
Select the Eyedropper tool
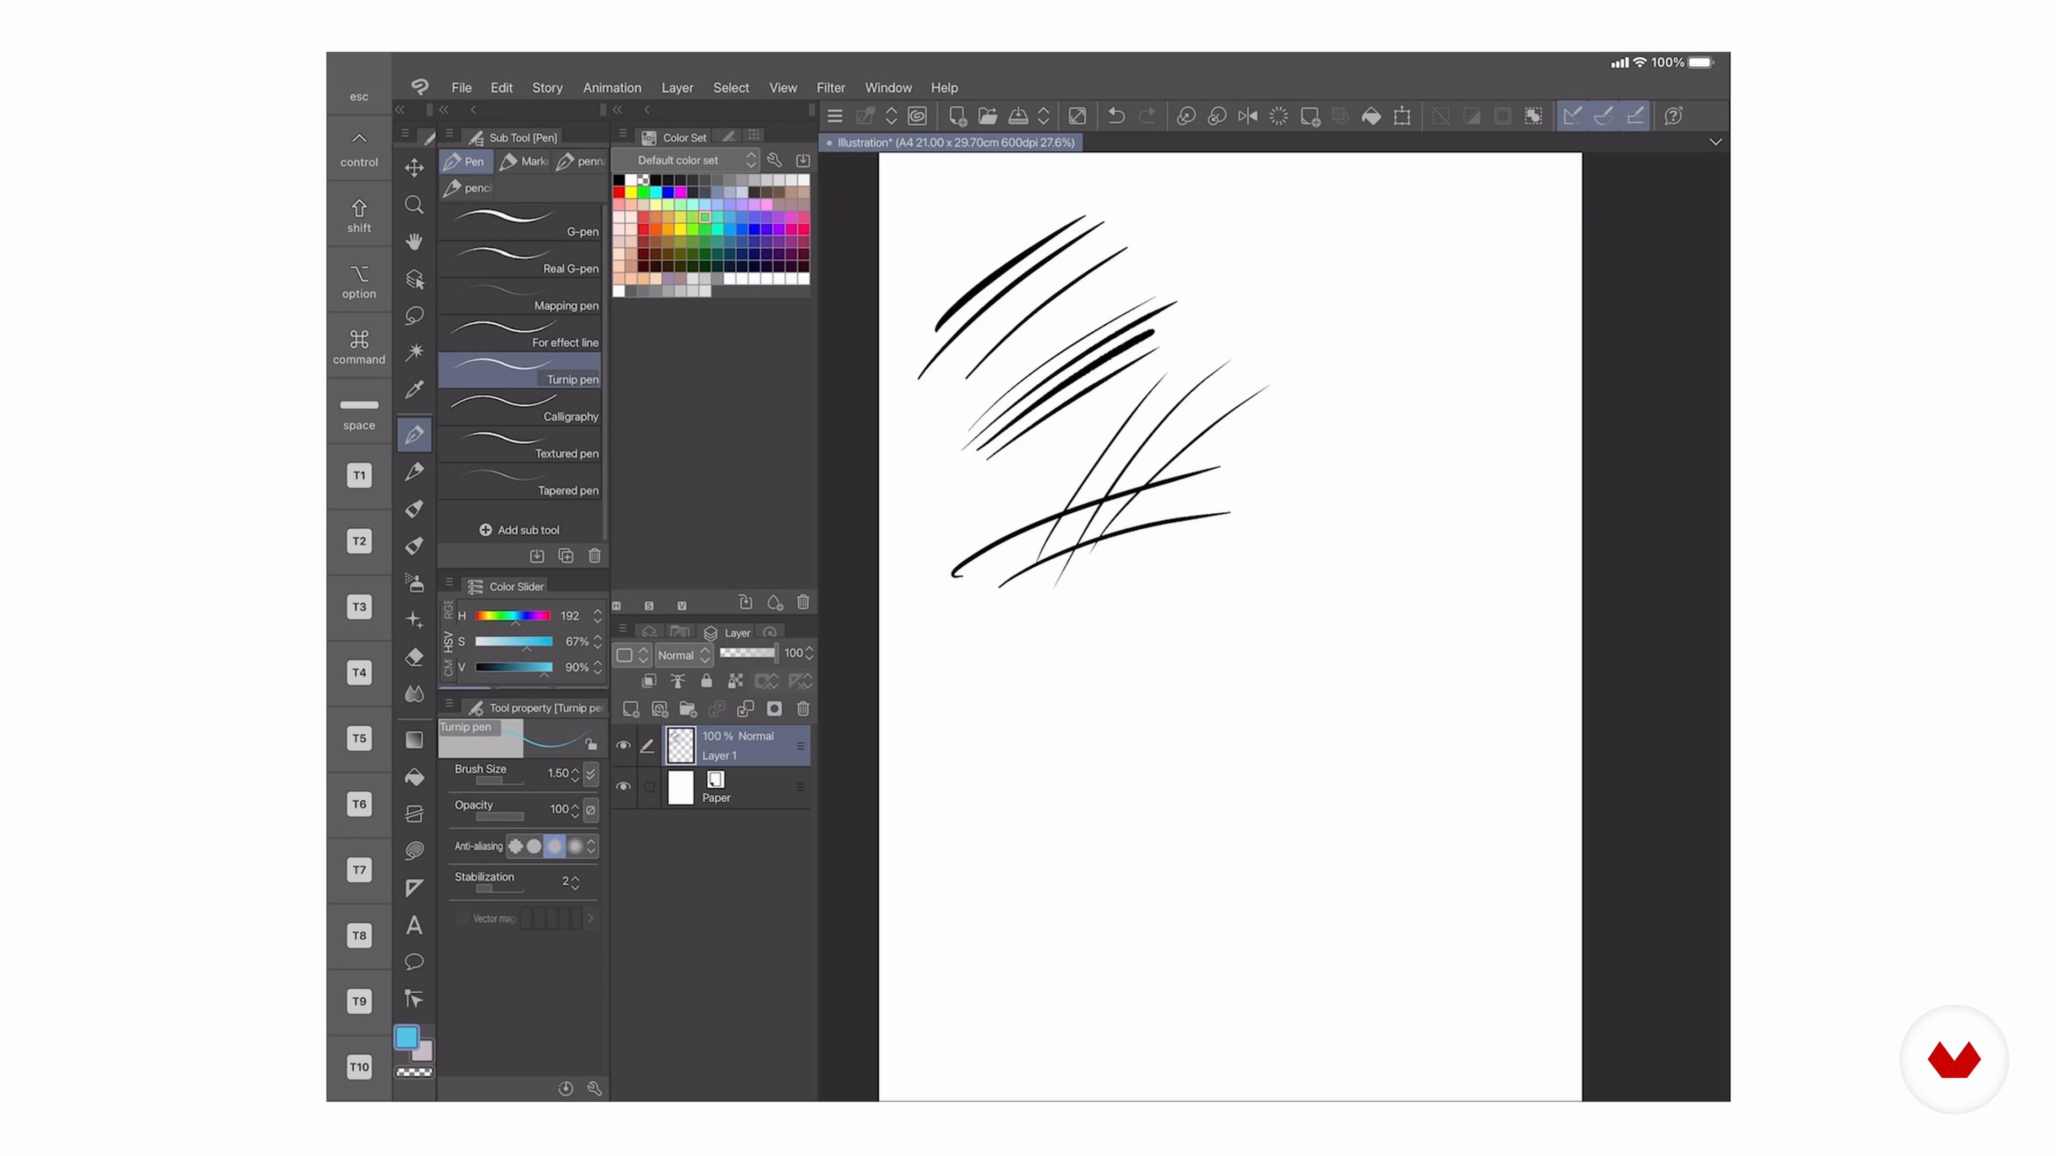point(414,389)
